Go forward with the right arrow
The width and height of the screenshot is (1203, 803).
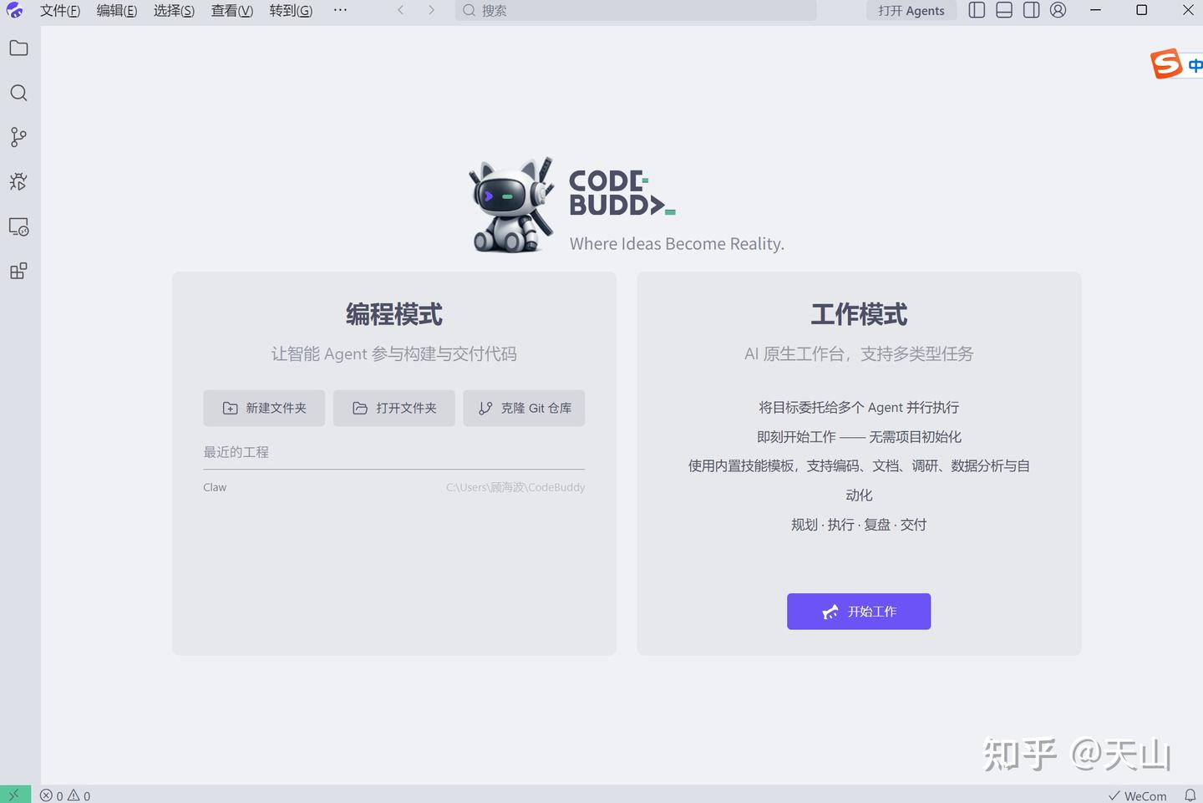click(431, 10)
